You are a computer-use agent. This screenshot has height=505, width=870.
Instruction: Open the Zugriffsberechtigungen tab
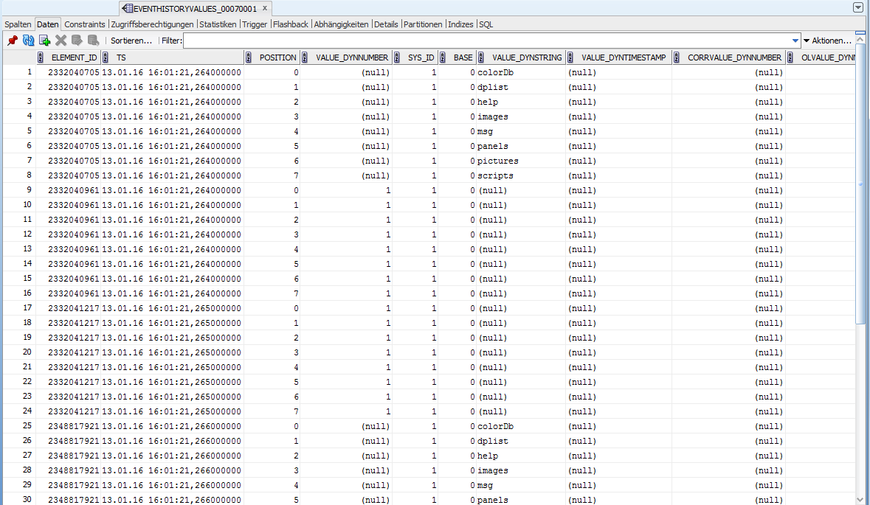click(x=152, y=24)
